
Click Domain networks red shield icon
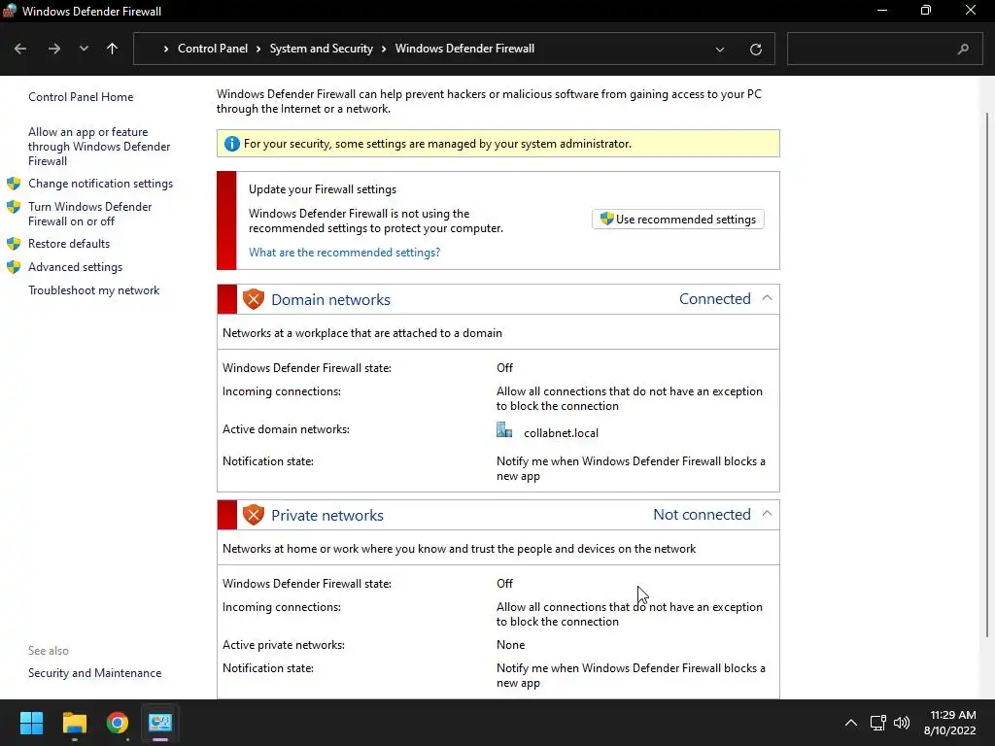254,299
